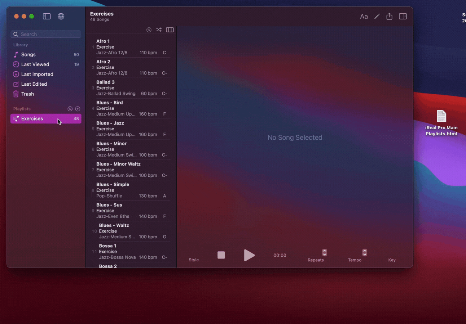Select the song Afro 1

pyautogui.click(x=131, y=47)
